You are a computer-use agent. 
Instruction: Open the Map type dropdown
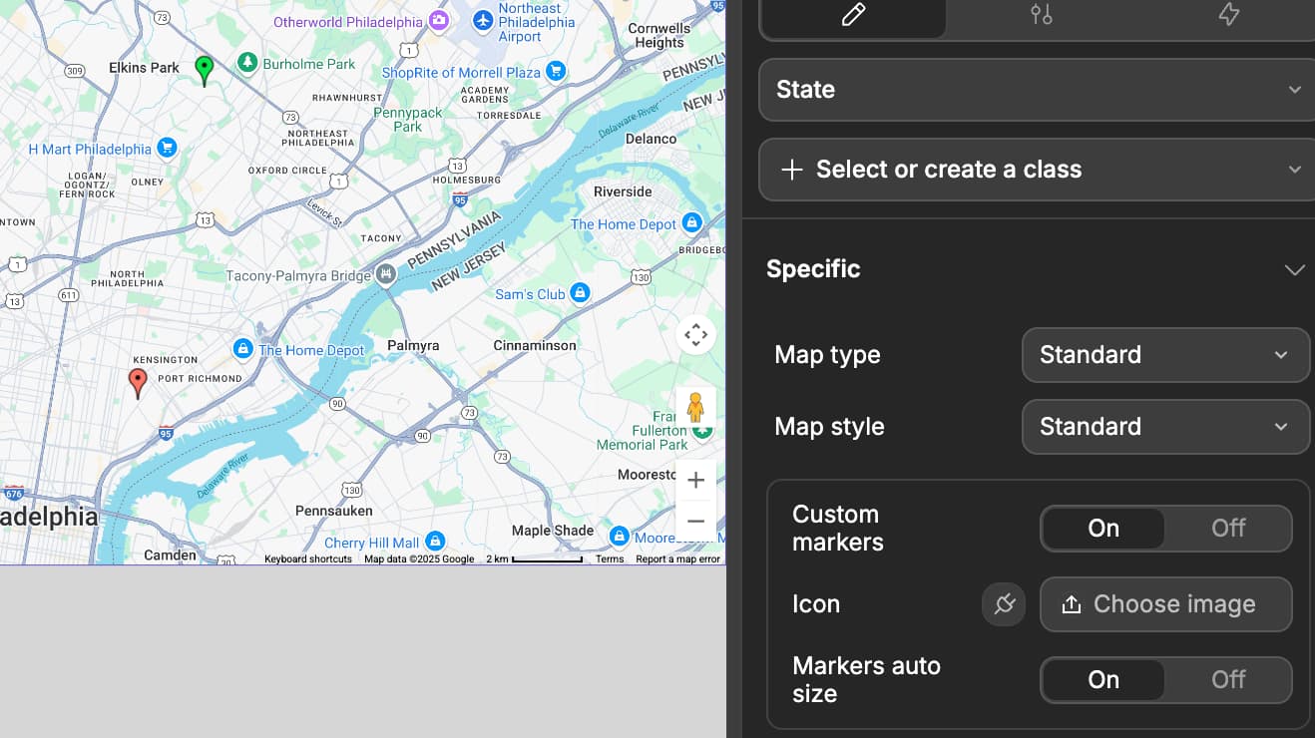point(1165,355)
